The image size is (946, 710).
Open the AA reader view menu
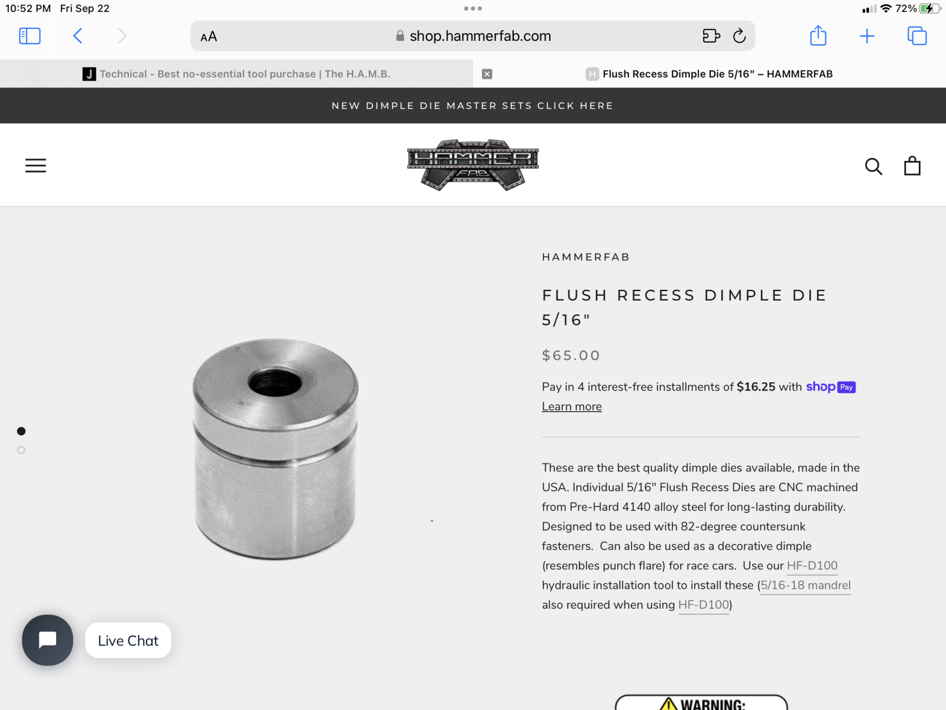point(209,37)
